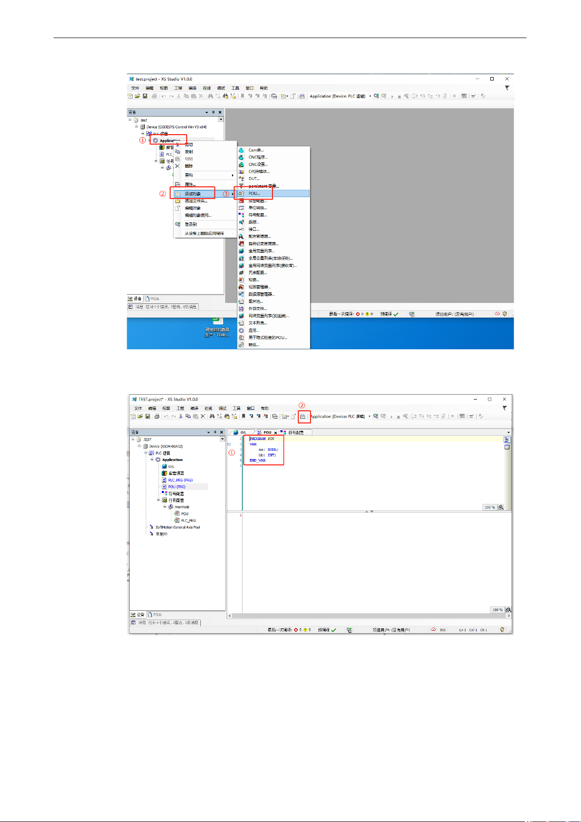Image resolution: width=581 pixels, height=822 pixels.
Task: Open 编译 menu in TEST.project* window
Action: [194, 408]
